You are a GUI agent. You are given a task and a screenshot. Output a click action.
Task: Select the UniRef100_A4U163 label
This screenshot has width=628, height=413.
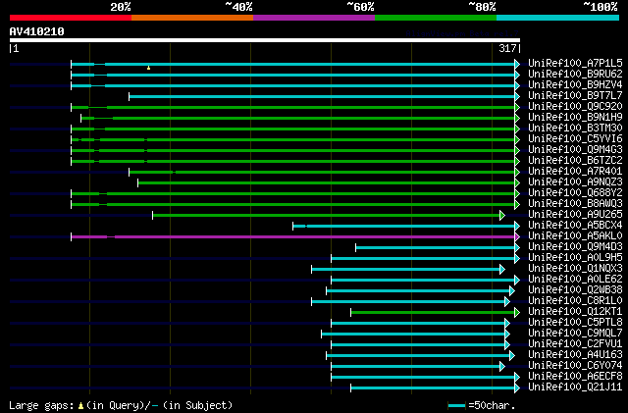pos(575,355)
